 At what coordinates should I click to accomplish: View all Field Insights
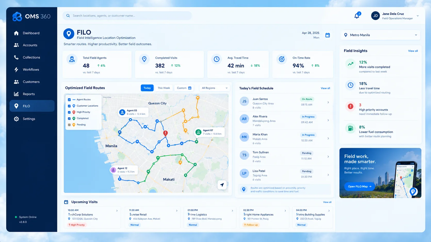[413, 51]
